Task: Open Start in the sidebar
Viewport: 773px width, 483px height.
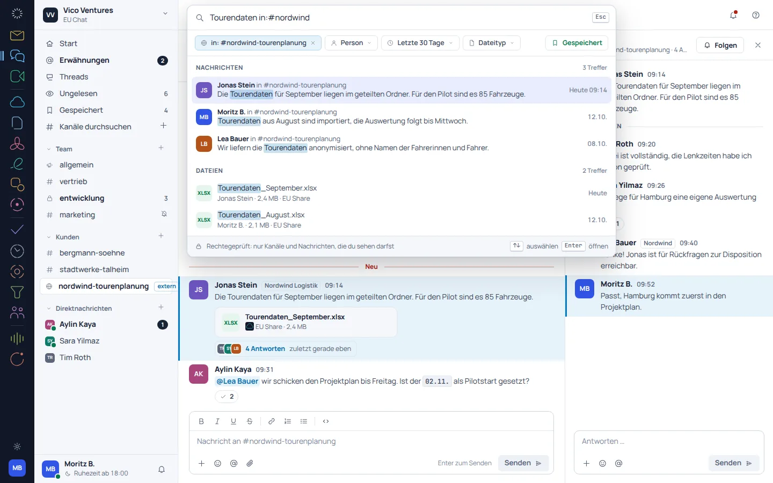Action: click(106, 43)
